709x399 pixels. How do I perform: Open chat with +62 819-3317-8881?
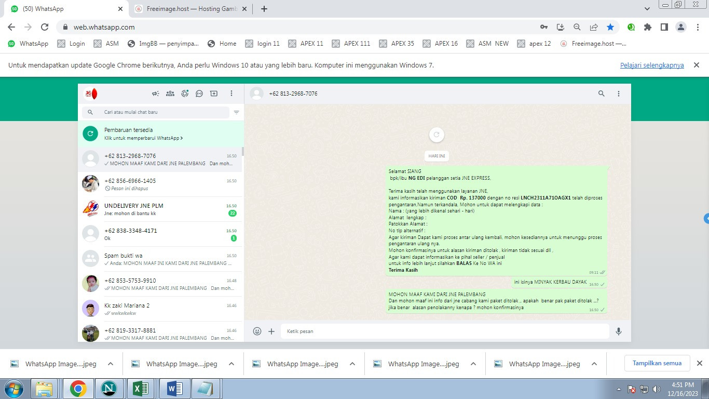(160, 332)
